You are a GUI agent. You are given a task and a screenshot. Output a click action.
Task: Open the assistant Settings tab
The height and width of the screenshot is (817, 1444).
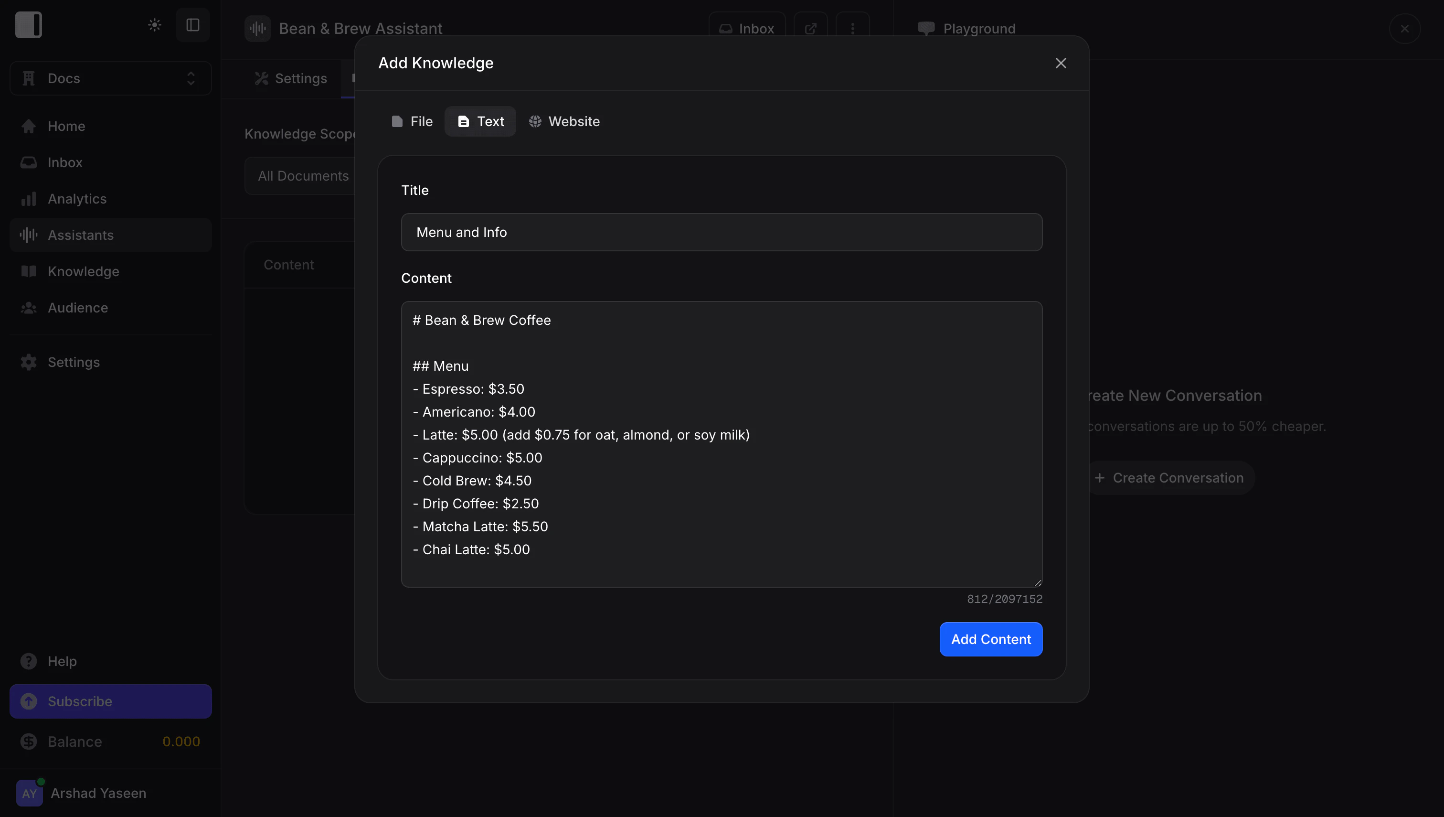tap(290, 78)
